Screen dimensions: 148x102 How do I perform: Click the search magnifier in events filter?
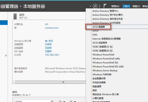click(x=52, y=101)
